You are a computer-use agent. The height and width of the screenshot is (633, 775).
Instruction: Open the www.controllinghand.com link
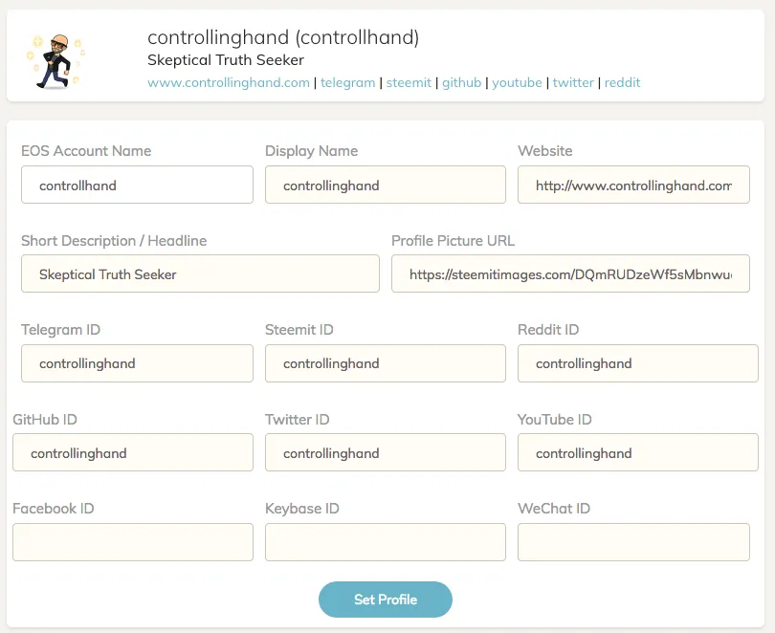229,82
